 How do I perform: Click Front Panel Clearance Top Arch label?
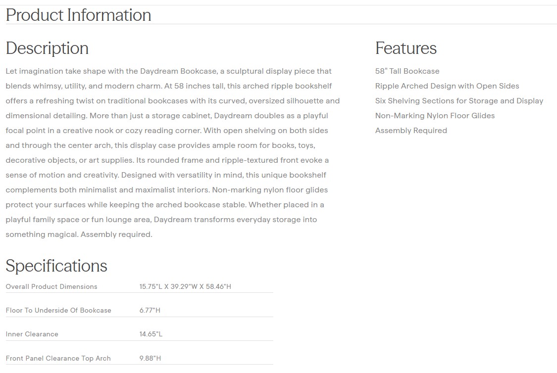(58, 358)
